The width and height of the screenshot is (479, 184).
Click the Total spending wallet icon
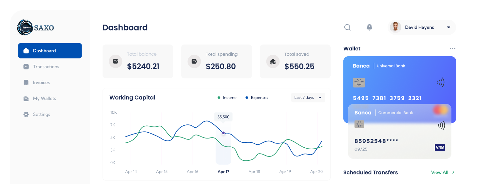tap(194, 61)
